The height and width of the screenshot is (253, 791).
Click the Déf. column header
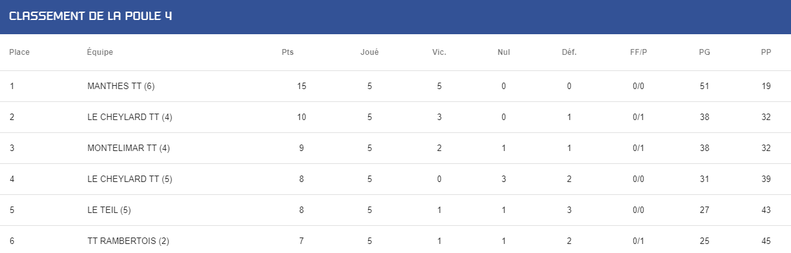click(569, 52)
